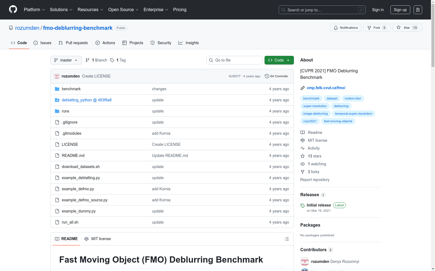Image resolution: width=435 pixels, height=271 pixels.
Task: Click the fast-moving-objects topic tag
Action: tap(338, 121)
